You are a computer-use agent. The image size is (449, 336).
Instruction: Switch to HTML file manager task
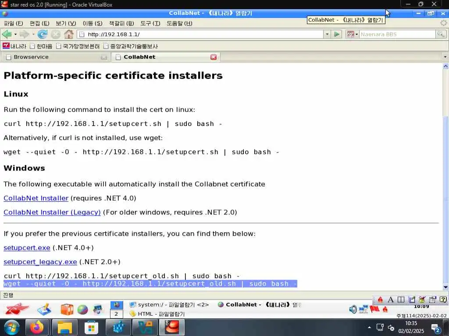157,314
